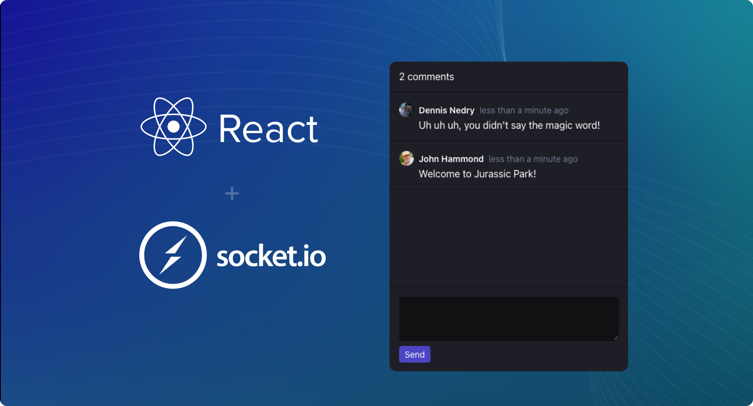Click the socket.io wordmark text
The image size is (753, 406).
point(271,256)
